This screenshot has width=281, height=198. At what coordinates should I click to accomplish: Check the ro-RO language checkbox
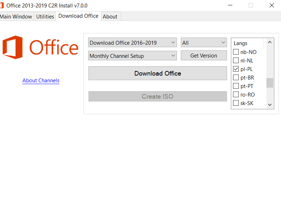point(236,94)
